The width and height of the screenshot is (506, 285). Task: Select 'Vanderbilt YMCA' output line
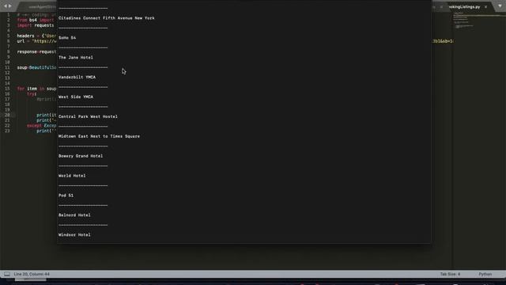pyautogui.click(x=77, y=78)
